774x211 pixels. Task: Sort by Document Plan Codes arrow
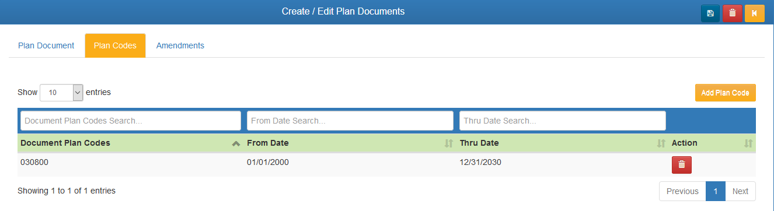tap(236, 143)
